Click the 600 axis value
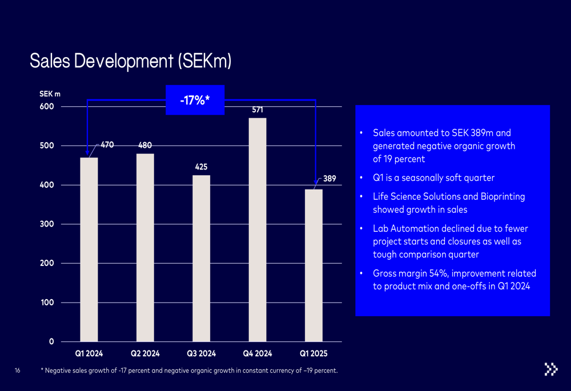571x391 pixels. [47, 106]
